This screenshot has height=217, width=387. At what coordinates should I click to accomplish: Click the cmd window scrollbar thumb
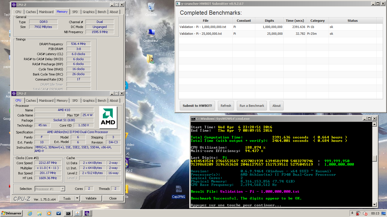coord(375,159)
